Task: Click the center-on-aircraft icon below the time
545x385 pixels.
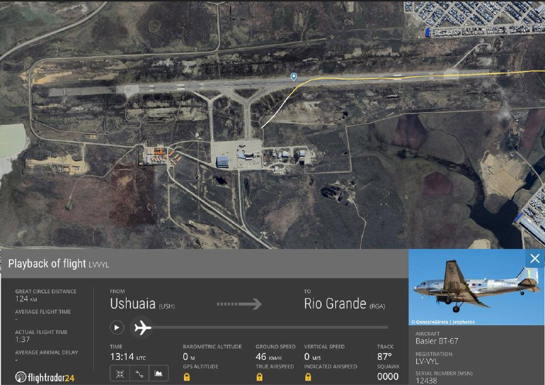Action: pos(119,373)
